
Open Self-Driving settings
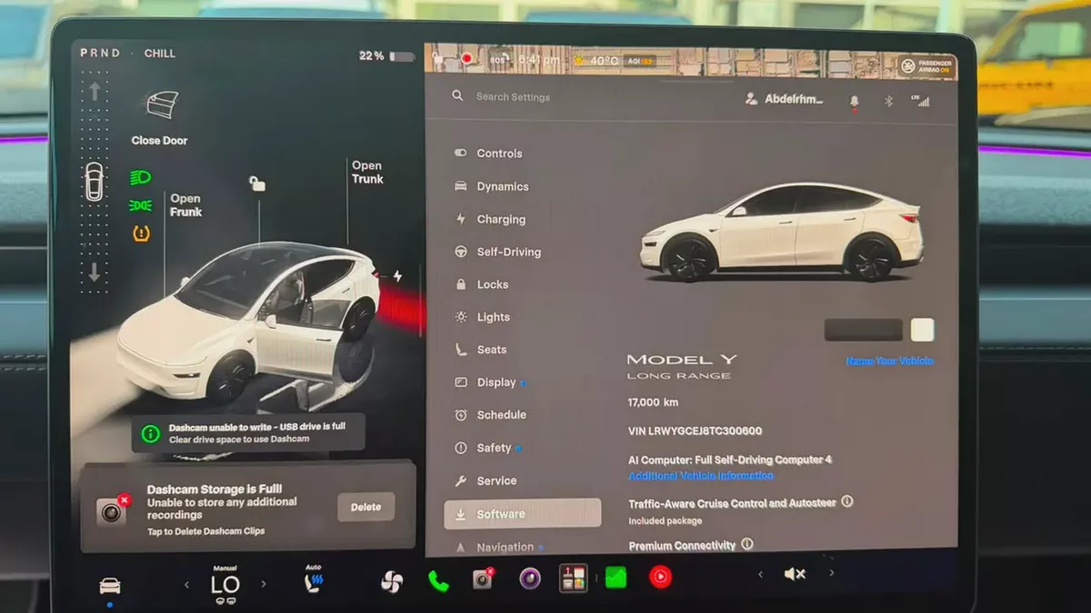pos(496,252)
